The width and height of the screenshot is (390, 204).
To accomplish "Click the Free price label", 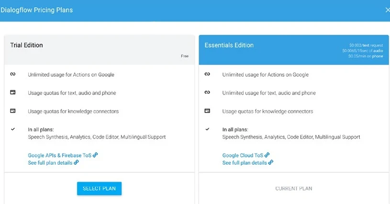I will (185, 56).
